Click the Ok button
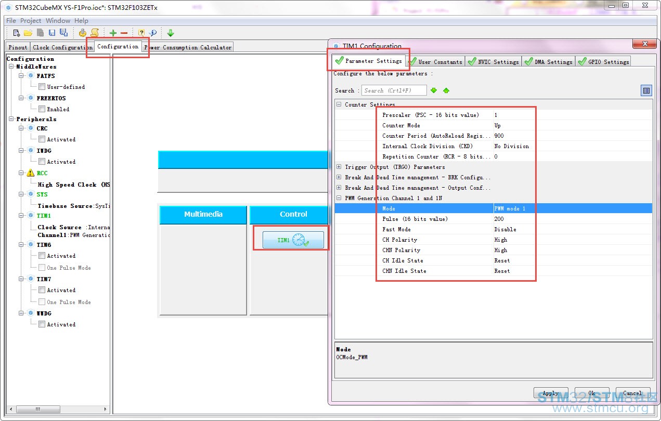This screenshot has height=421, width=661. (x=592, y=393)
